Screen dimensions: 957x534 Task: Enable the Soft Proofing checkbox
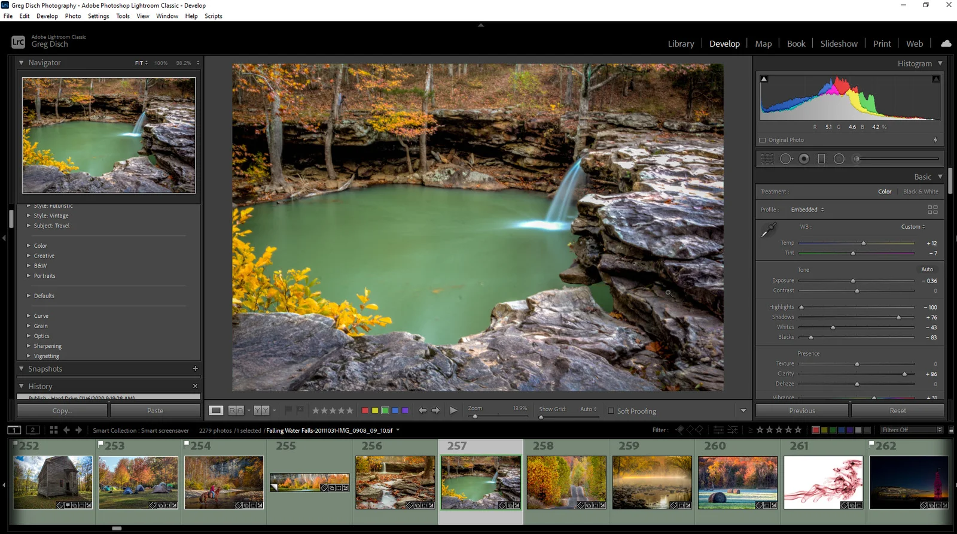pyautogui.click(x=611, y=411)
